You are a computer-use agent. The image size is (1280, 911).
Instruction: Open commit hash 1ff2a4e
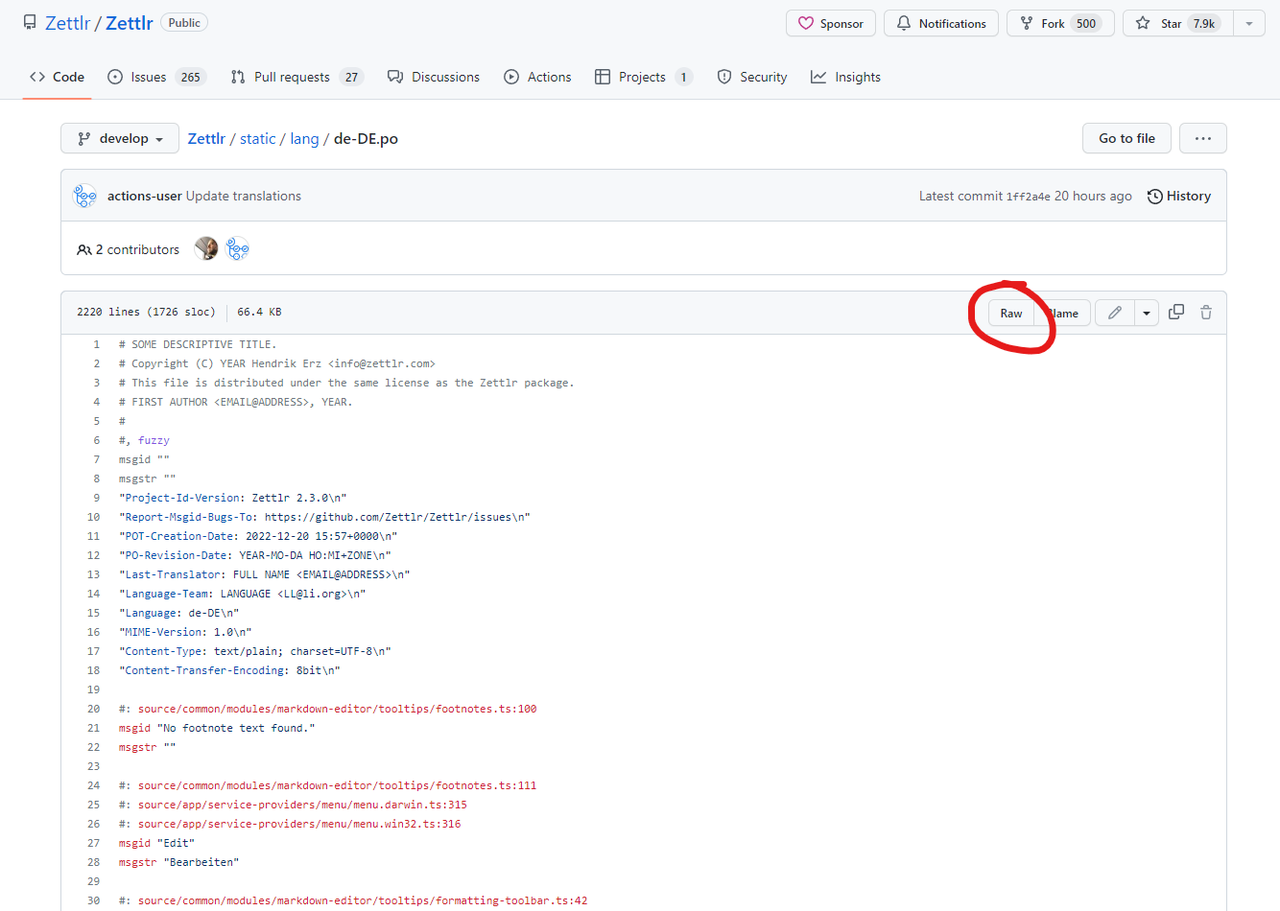(1028, 197)
